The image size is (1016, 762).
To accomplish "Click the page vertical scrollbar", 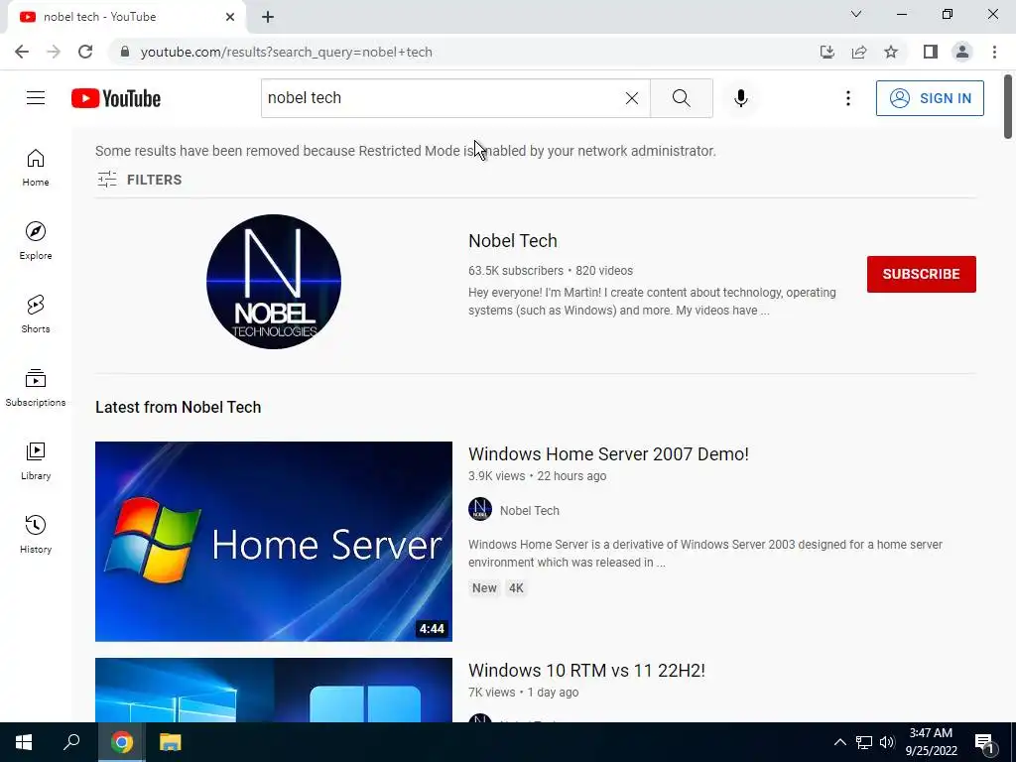I will pyautogui.click(x=1008, y=107).
